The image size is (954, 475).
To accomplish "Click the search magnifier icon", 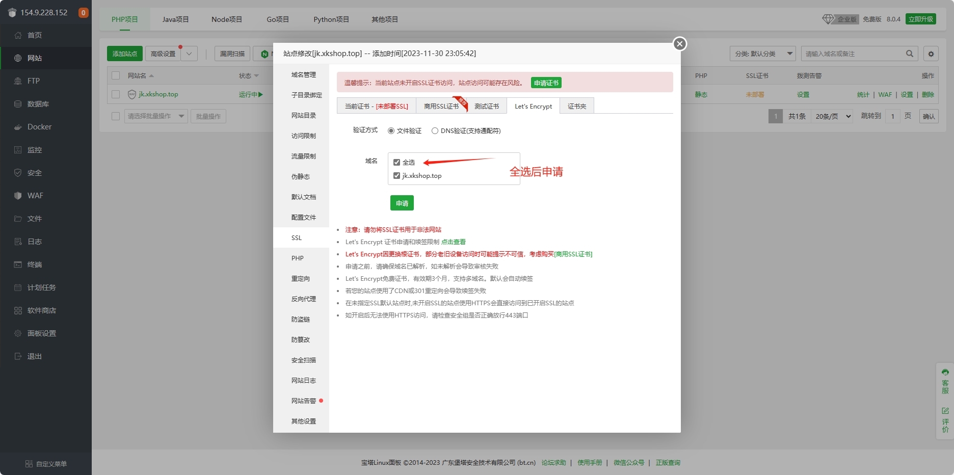I will point(909,54).
